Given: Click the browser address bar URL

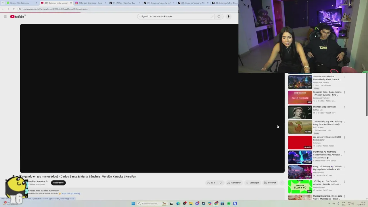Looking at the screenshot, I should [x=56, y=9].
